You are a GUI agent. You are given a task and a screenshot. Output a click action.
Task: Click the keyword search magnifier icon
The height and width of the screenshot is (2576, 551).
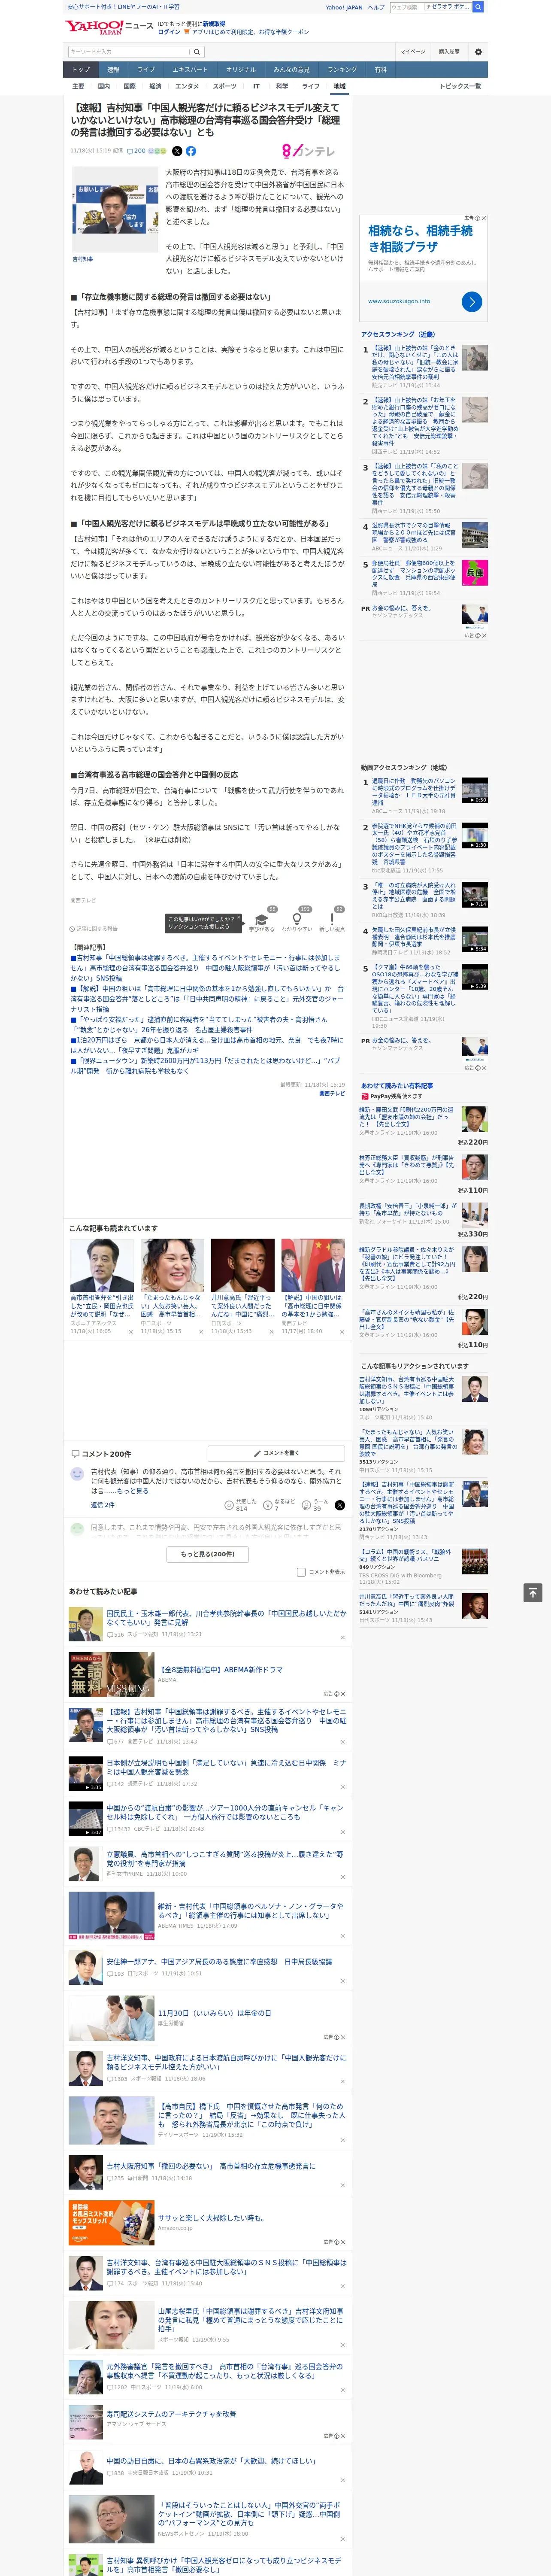pyautogui.click(x=197, y=52)
